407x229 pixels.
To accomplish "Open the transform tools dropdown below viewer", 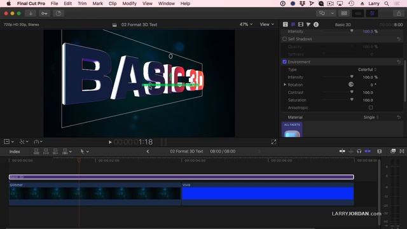I will (x=8, y=142).
